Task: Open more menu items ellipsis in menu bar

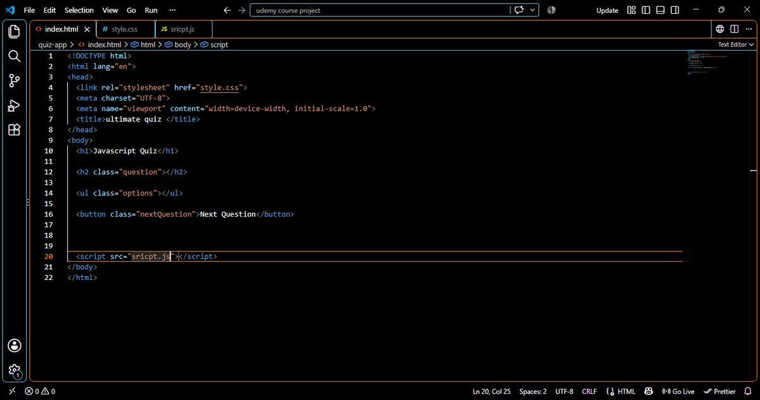Action: coord(172,10)
